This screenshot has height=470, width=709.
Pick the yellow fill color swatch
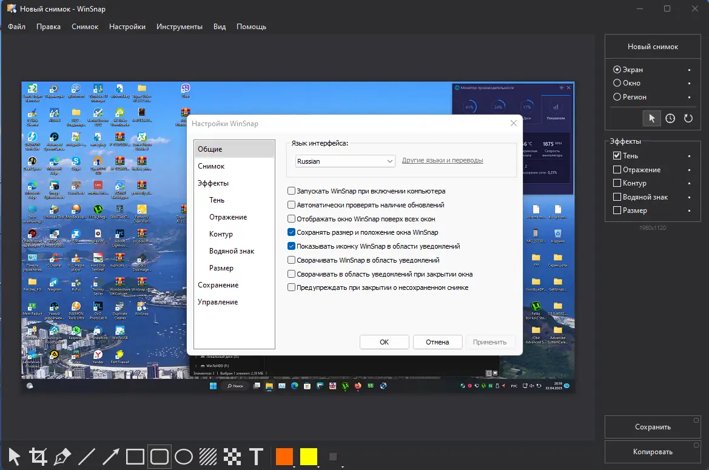(309, 457)
